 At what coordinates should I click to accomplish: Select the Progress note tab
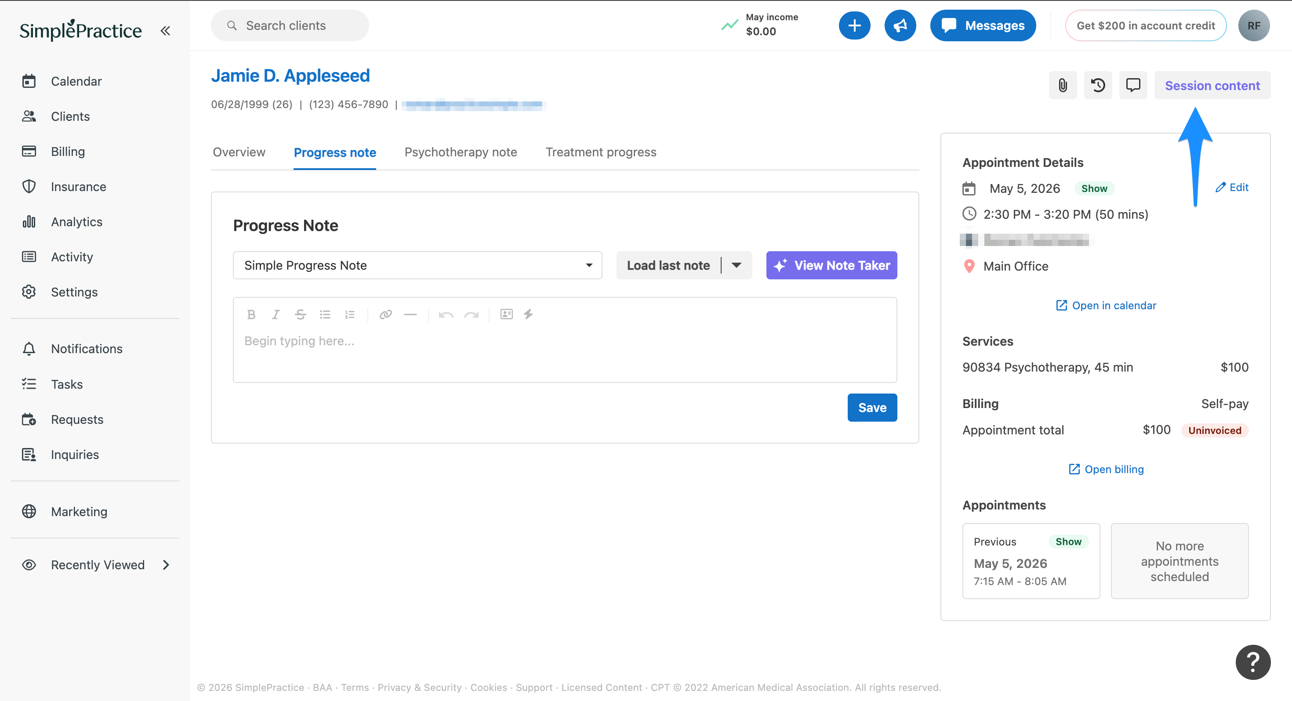pos(334,152)
